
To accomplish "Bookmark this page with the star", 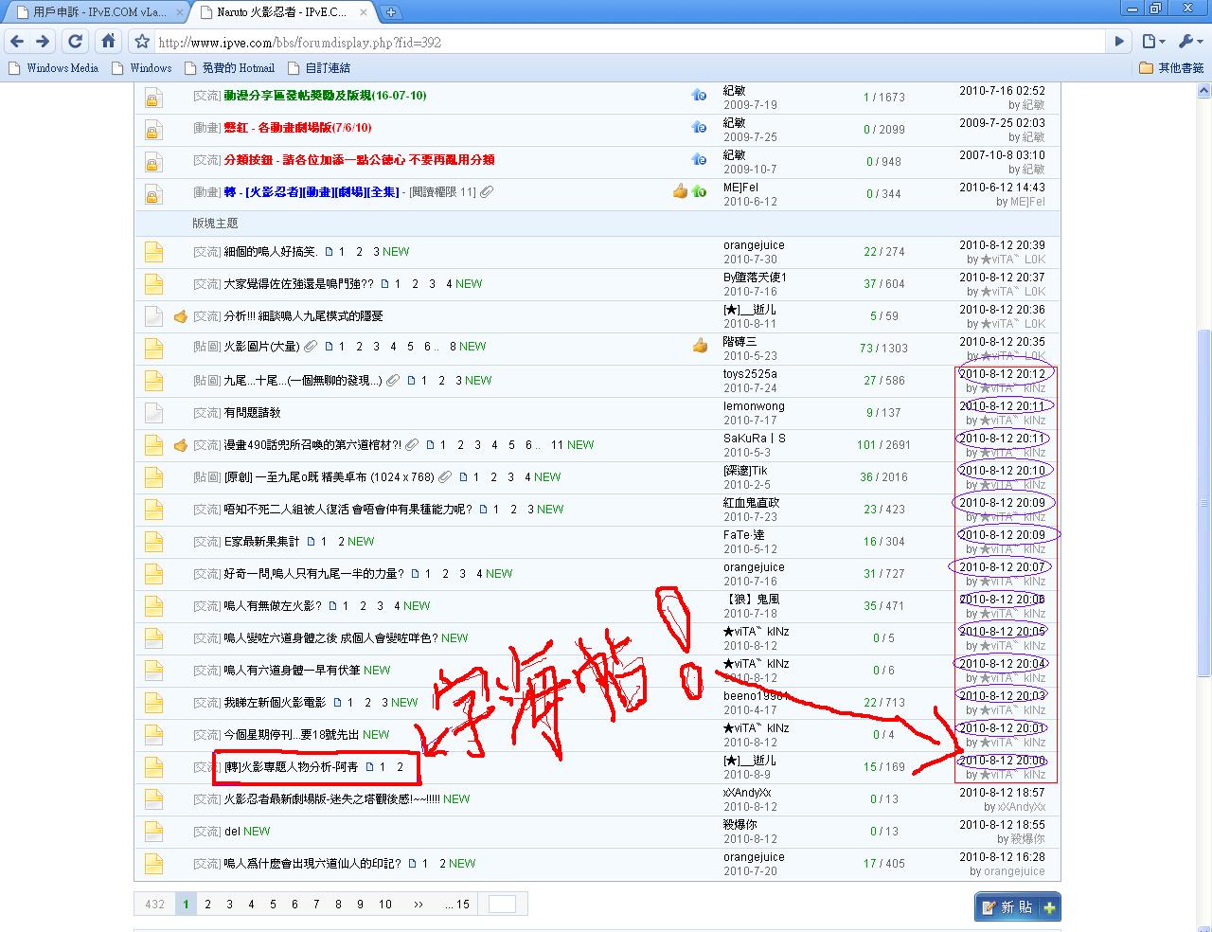I will [x=142, y=42].
